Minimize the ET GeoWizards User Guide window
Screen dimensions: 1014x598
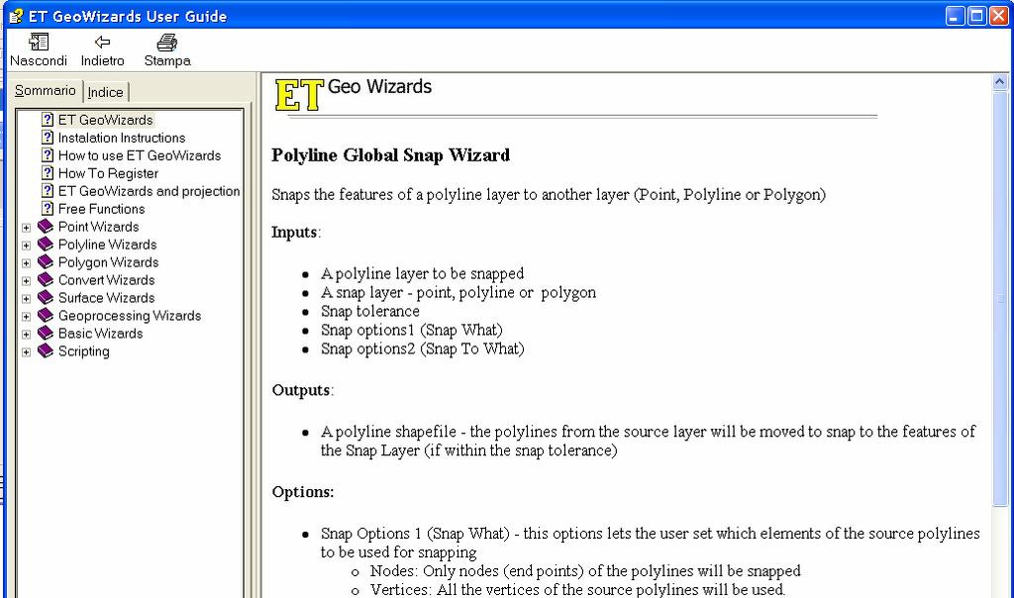(x=956, y=16)
